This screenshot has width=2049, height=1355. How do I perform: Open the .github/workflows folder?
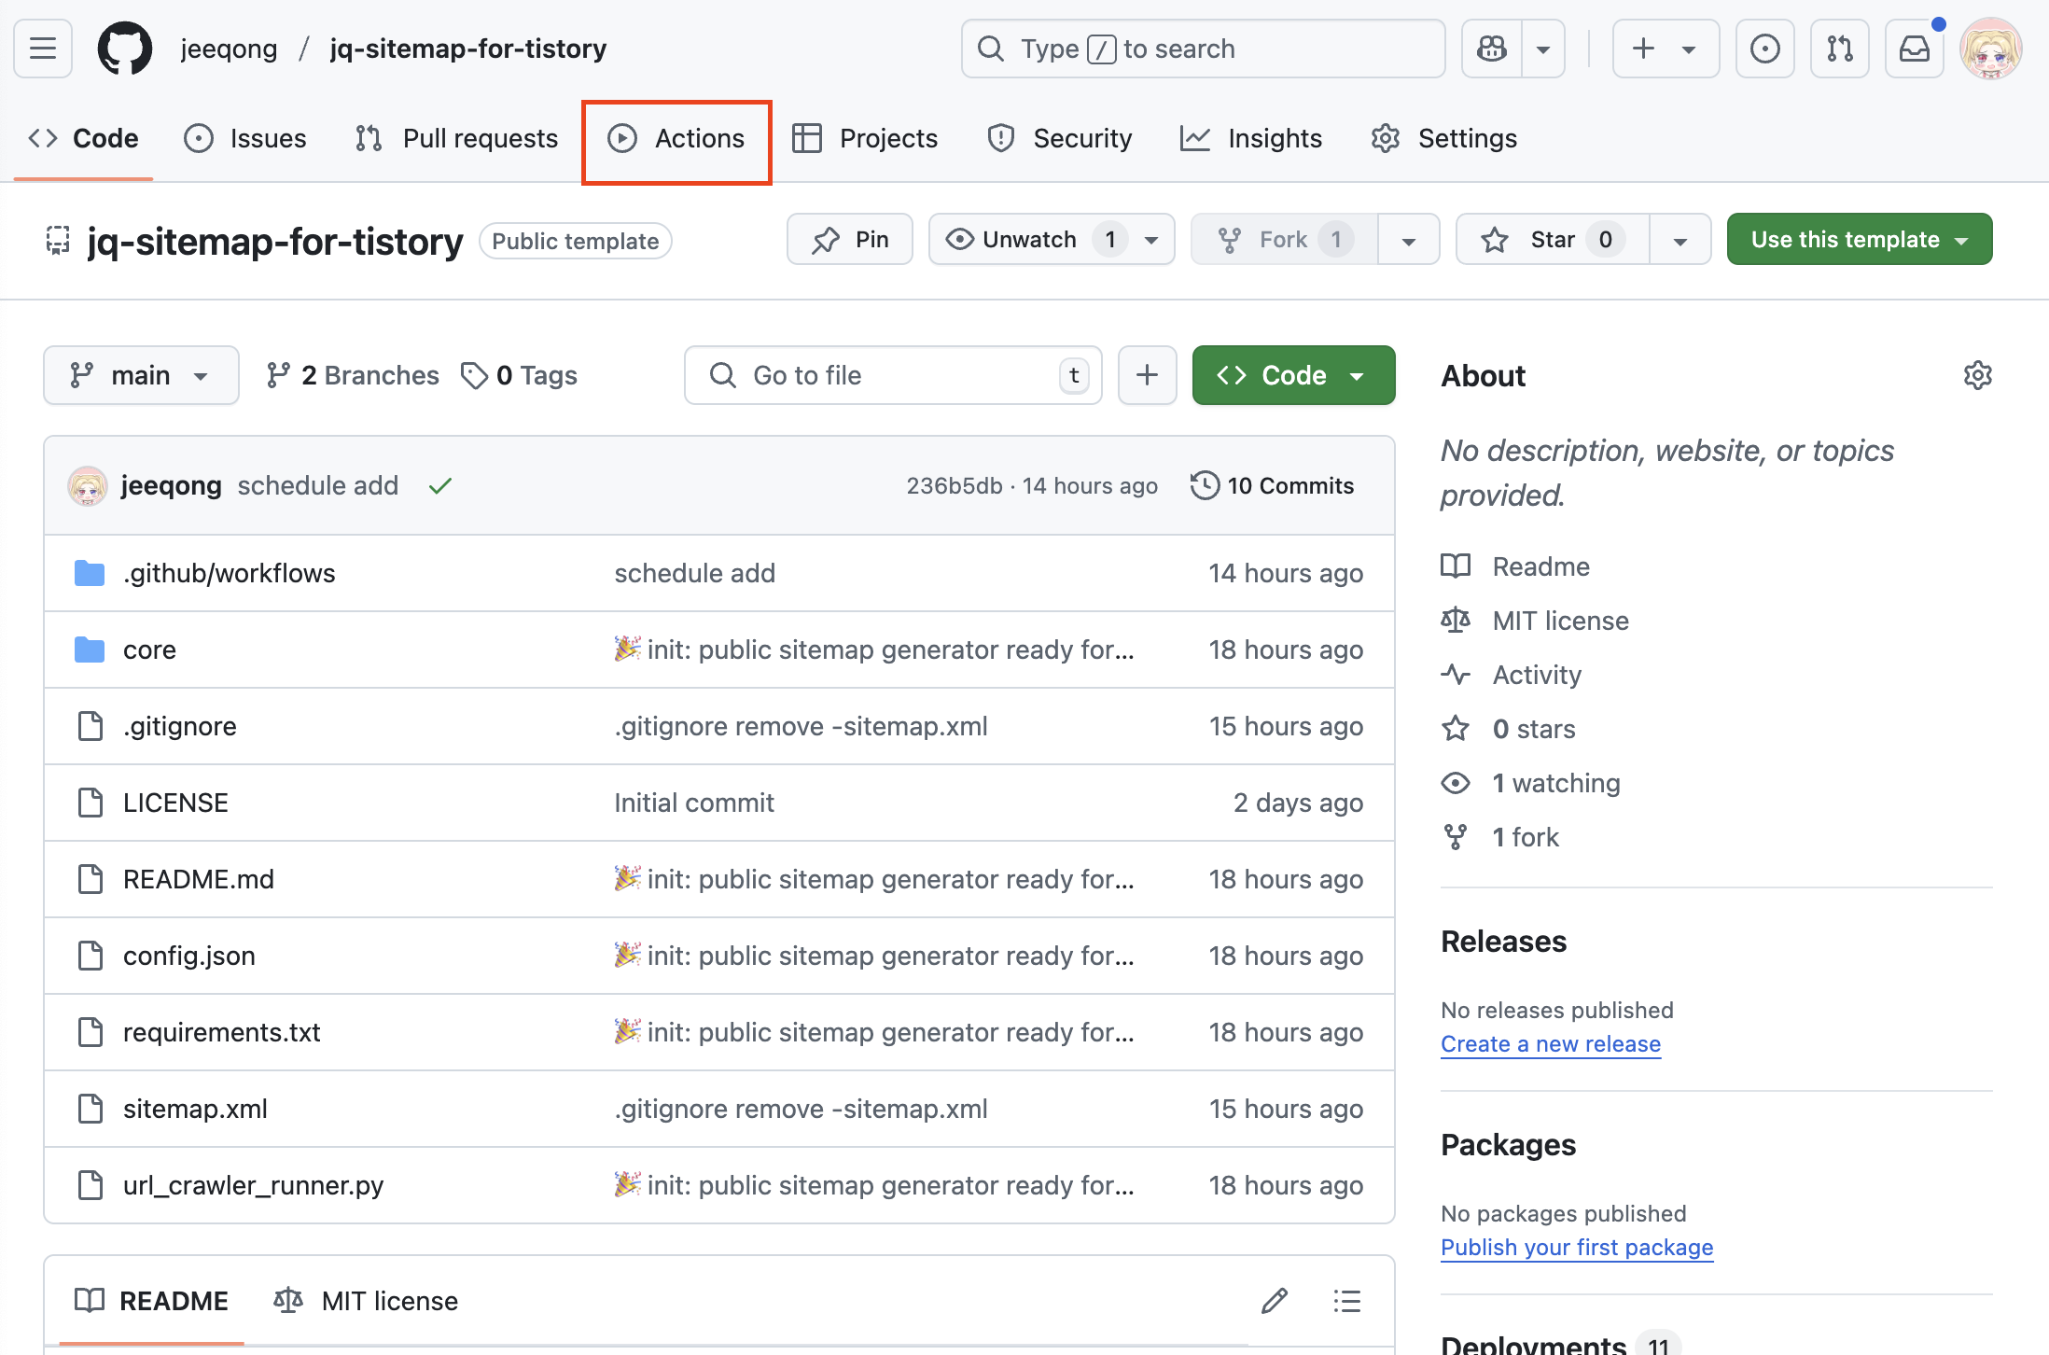[x=229, y=573]
